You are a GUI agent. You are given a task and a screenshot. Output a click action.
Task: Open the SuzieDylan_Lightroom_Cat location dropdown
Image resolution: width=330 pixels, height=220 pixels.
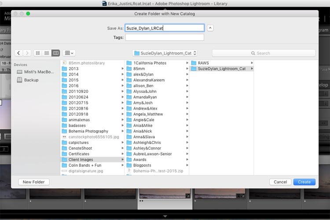pyautogui.click(x=165, y=53)
